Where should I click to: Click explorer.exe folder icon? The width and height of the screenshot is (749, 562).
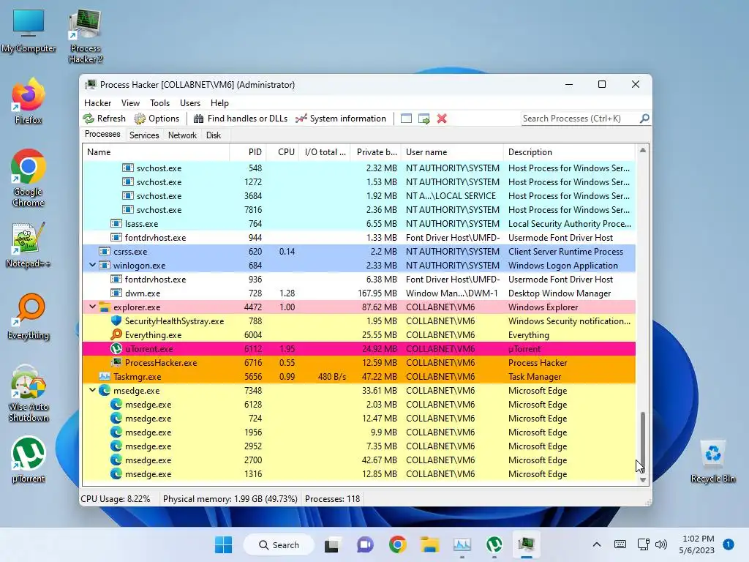click(104, 307)
